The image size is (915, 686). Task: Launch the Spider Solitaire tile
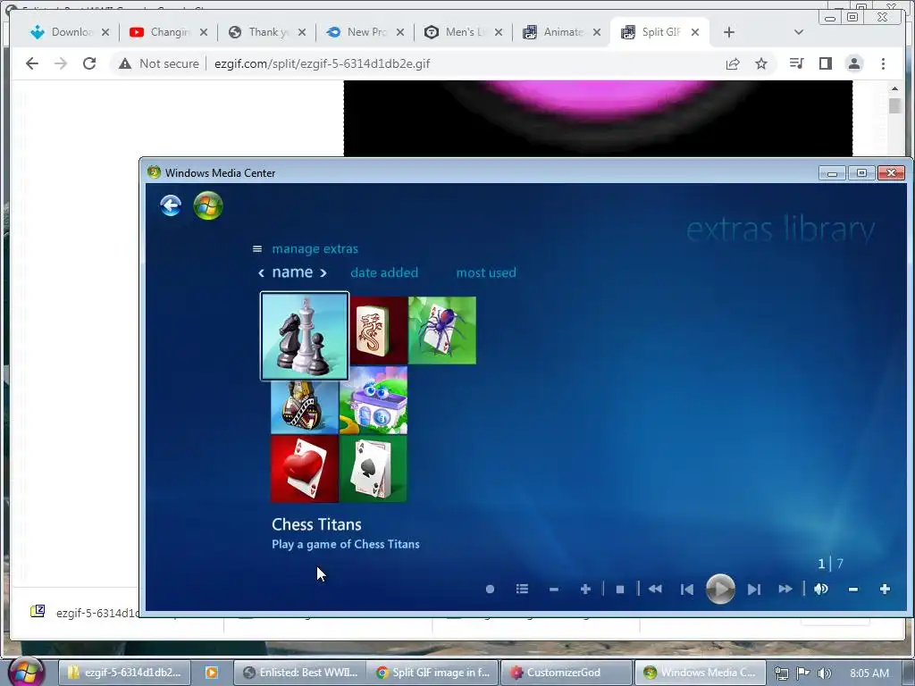(441, 330)
